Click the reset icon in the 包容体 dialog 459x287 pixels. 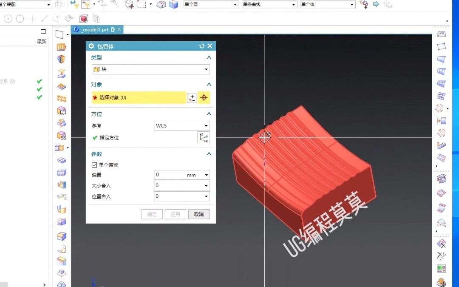tap(202, 46)
